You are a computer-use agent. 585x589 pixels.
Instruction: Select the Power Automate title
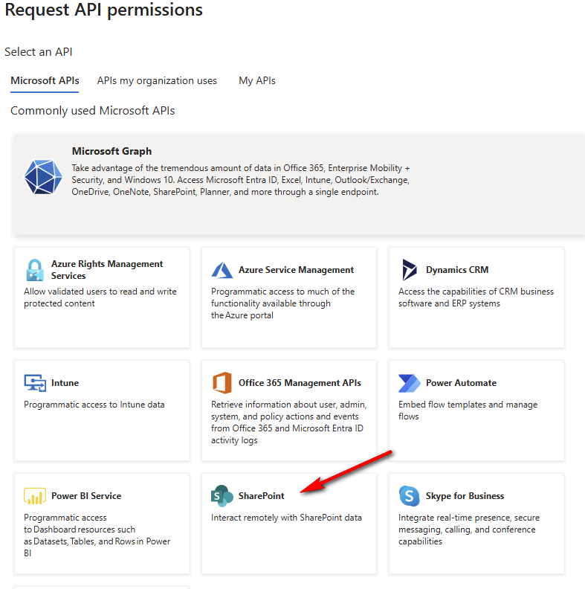(461, 383)
